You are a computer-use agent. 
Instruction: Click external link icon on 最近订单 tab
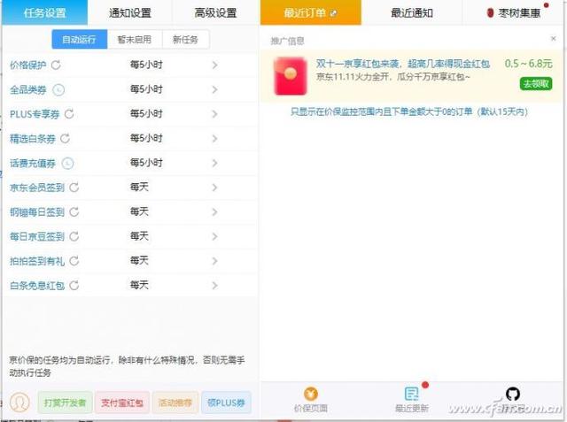(x=334, y=14)
